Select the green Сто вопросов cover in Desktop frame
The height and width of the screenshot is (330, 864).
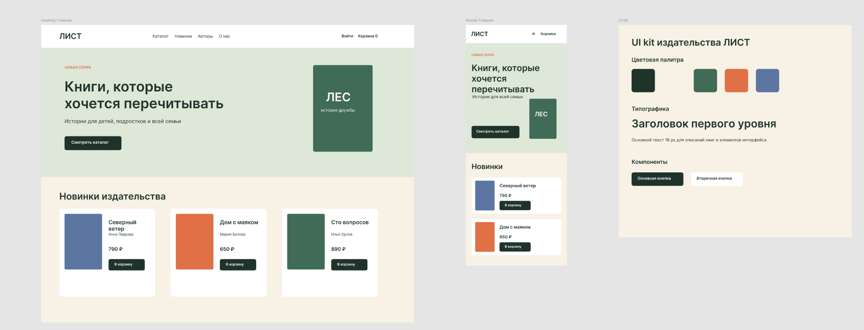tap(306, 241)
